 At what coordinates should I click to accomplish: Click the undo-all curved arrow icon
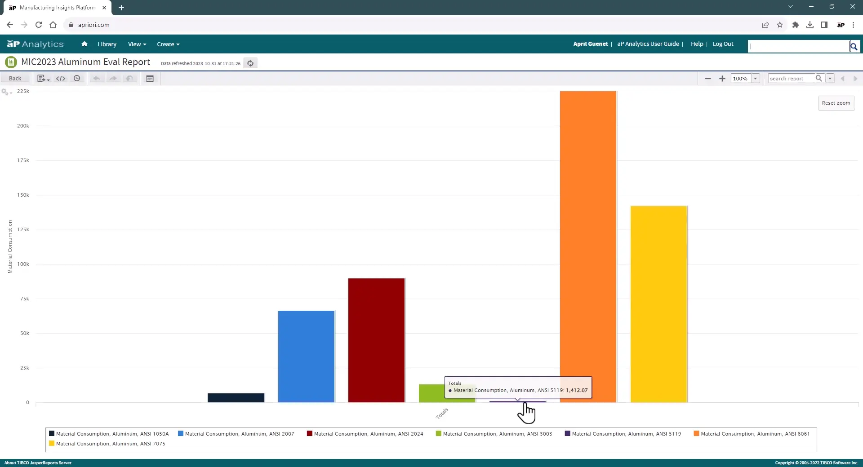click(x=130, y=79)
